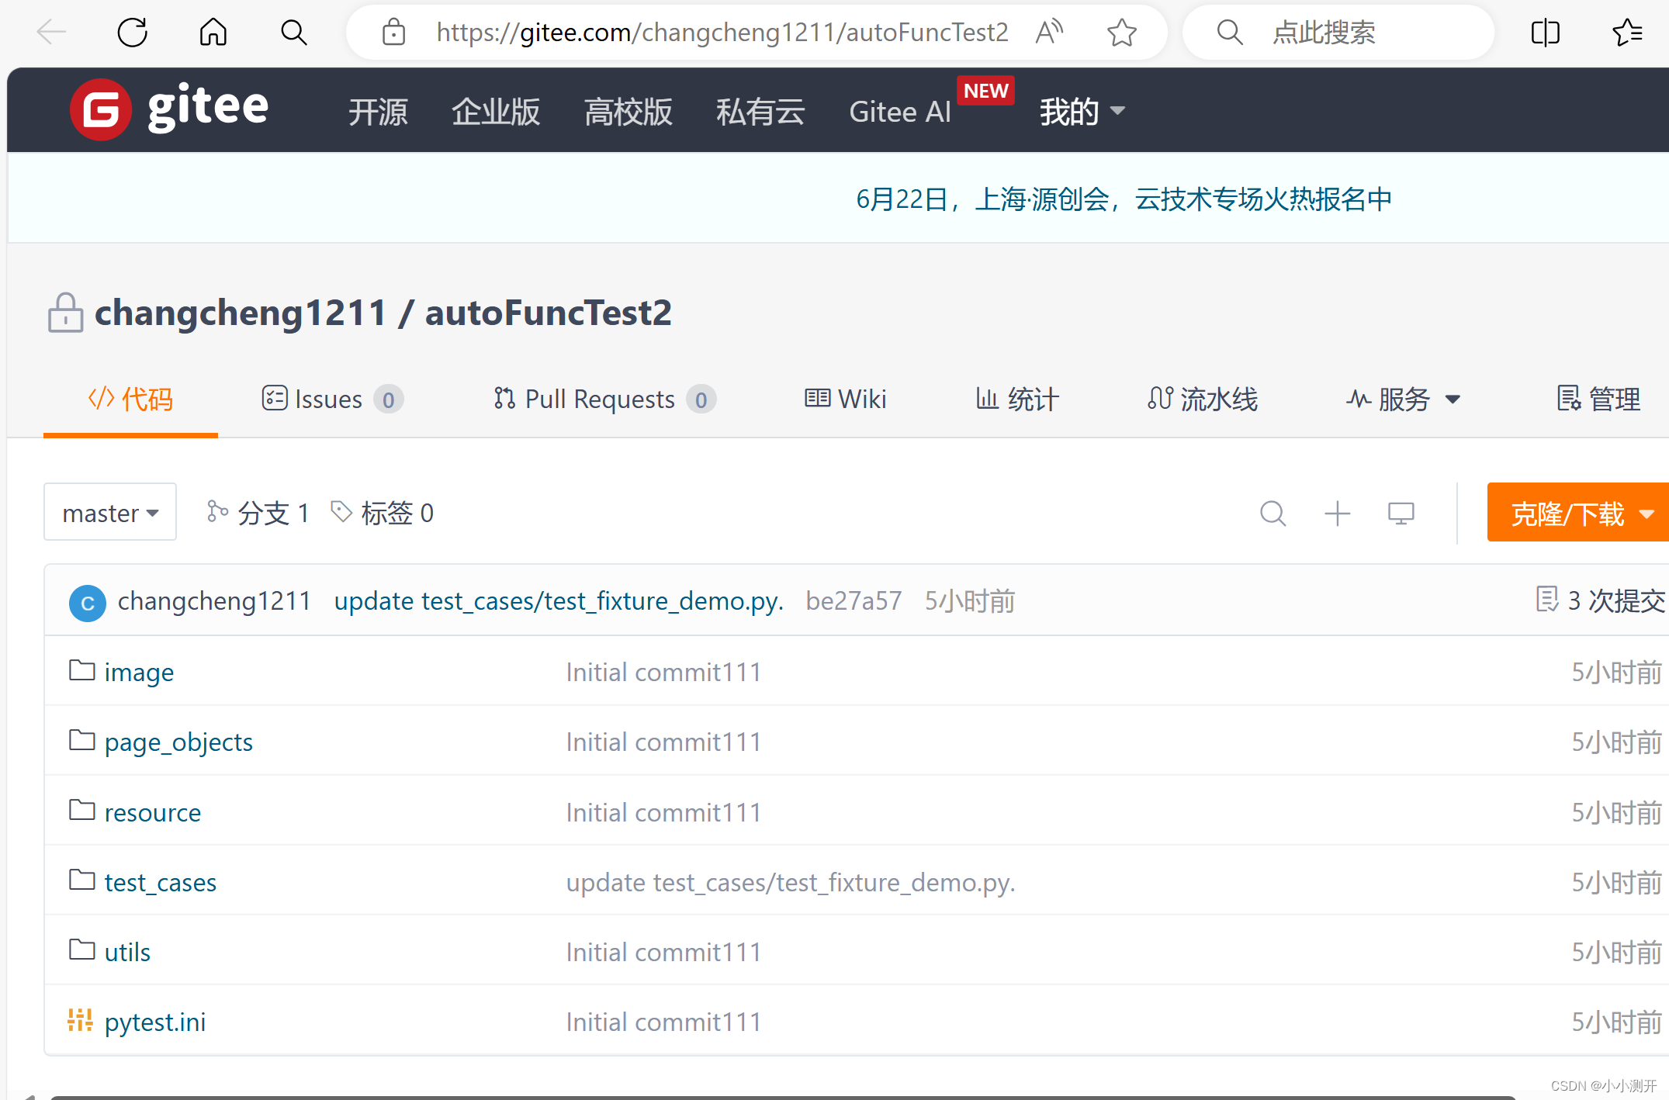The height and width of the screenshot is (1100, 1669).
Task: Click the pytest.ini file icon
Action: [80, 1021]
